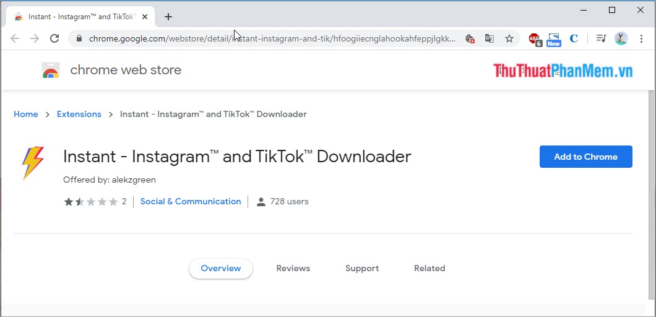Open the extension icon labeled New
Image resolution: width=656 pixels, height=317 pixels.
tap(553, 40)
